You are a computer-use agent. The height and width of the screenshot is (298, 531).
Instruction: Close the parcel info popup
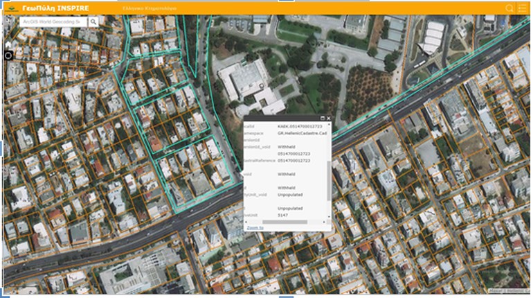[328, 119]
